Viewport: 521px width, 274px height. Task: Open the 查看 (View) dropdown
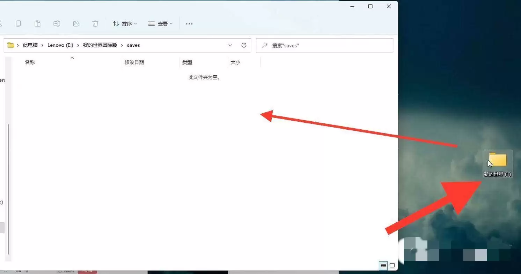pyautogui.click(x=160, y=24)
